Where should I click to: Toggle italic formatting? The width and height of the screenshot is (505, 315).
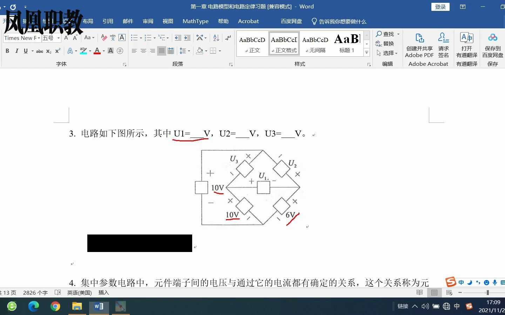tap(16, 51)
